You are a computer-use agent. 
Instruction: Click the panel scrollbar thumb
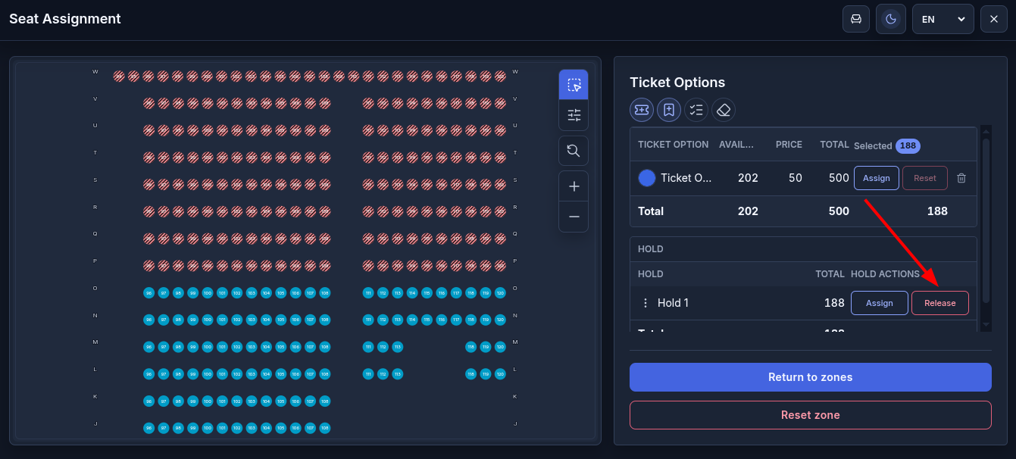click(x=986, y=220)
